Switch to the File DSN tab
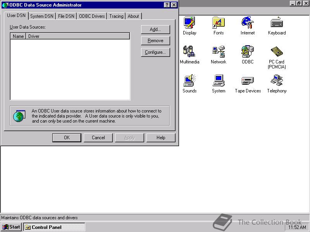This screenshot has height=232, width=310. coord(66,16)
